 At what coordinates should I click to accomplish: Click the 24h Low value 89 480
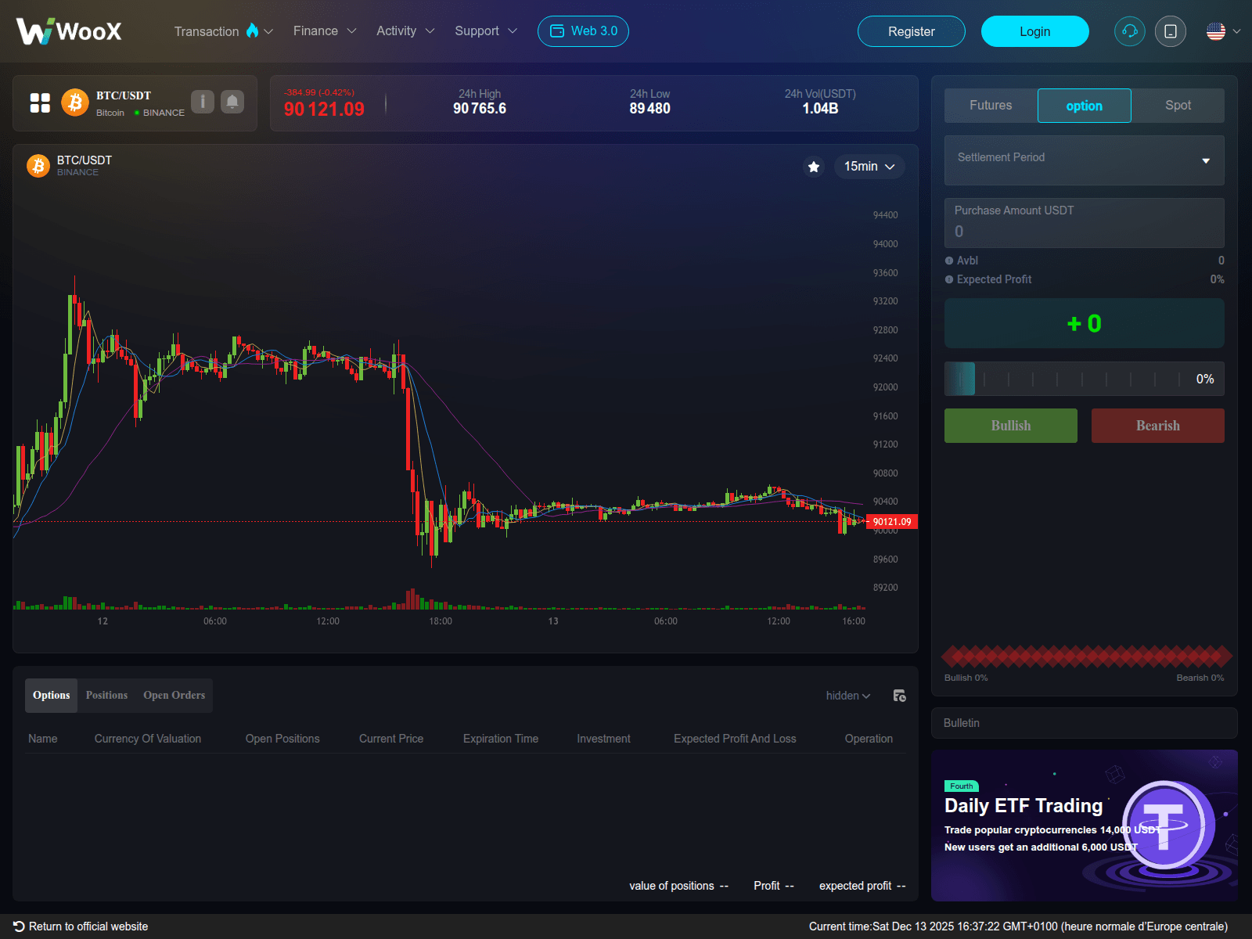pyautogui.click(x=650, y=109)
